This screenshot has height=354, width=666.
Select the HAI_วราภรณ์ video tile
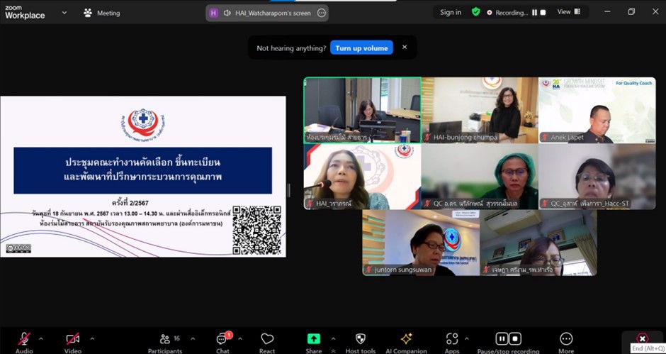click(x=362, y=177)
